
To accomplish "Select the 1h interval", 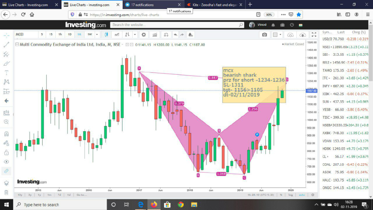I will point(60,35).
